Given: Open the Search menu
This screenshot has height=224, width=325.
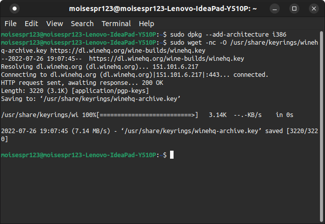Looking at the screenshot, I should click(82, 24).
